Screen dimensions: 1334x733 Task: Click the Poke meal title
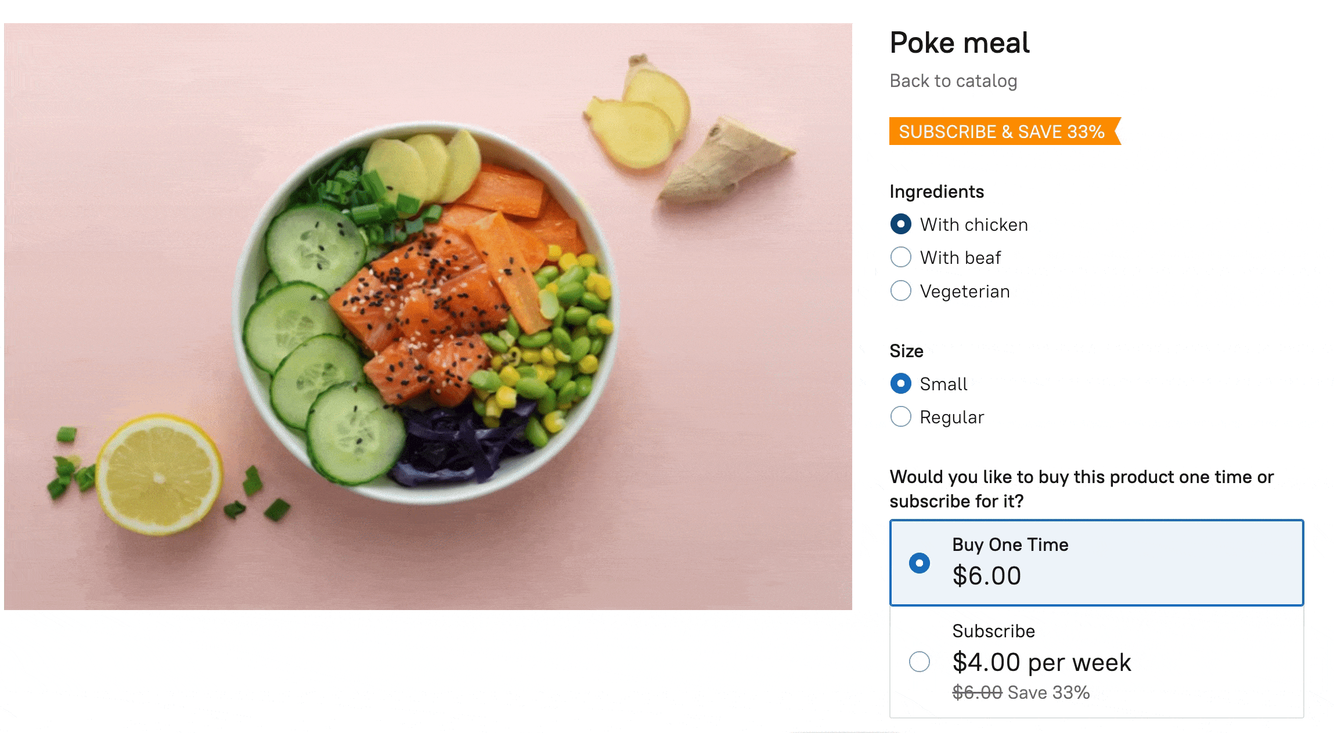(x=960, y=43)
